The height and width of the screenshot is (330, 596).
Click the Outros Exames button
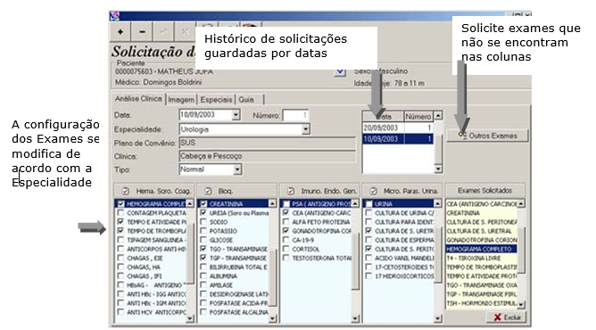487,136
